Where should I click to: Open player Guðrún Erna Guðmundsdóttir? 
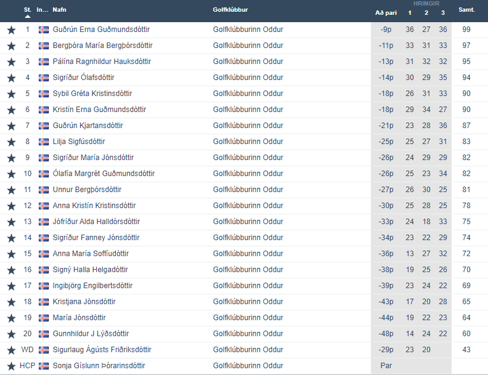(x=101, y=30)
